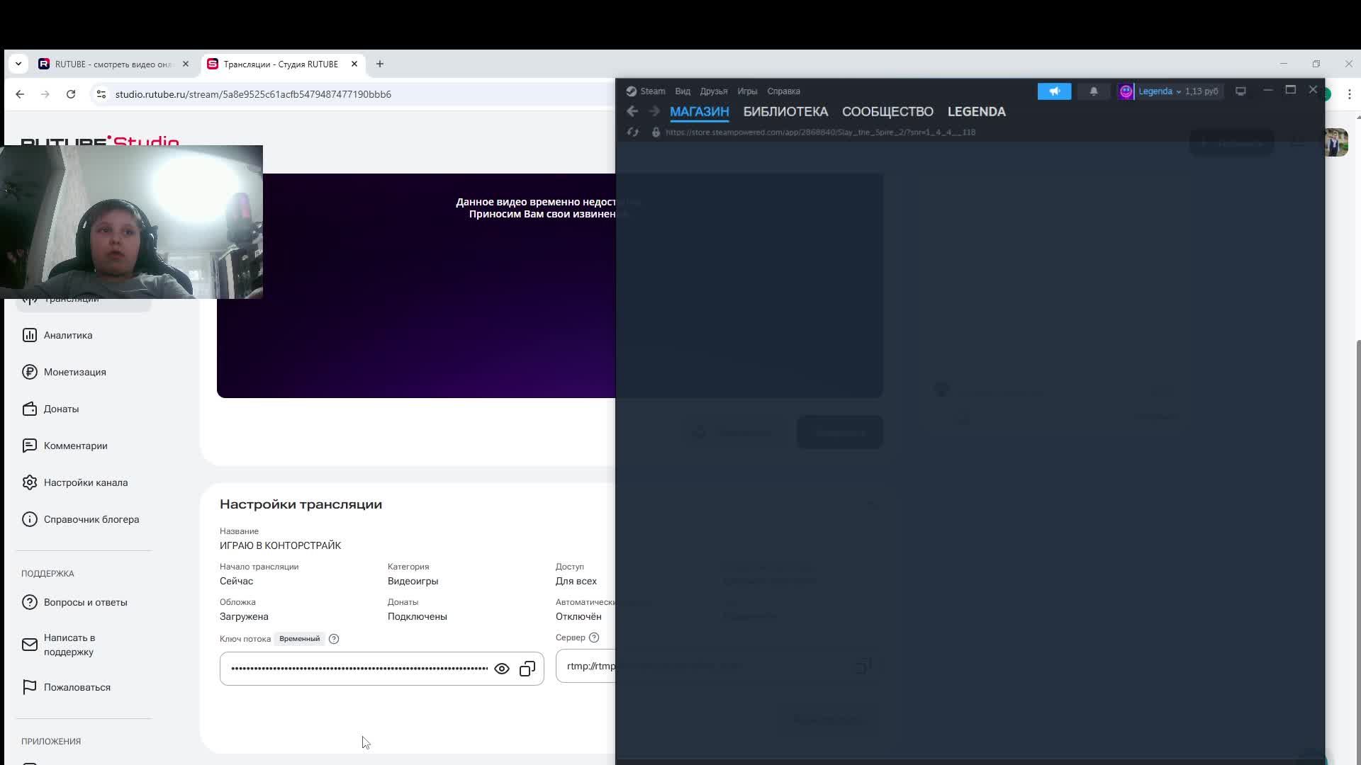Open Steam Вид menu

[682, 91]
